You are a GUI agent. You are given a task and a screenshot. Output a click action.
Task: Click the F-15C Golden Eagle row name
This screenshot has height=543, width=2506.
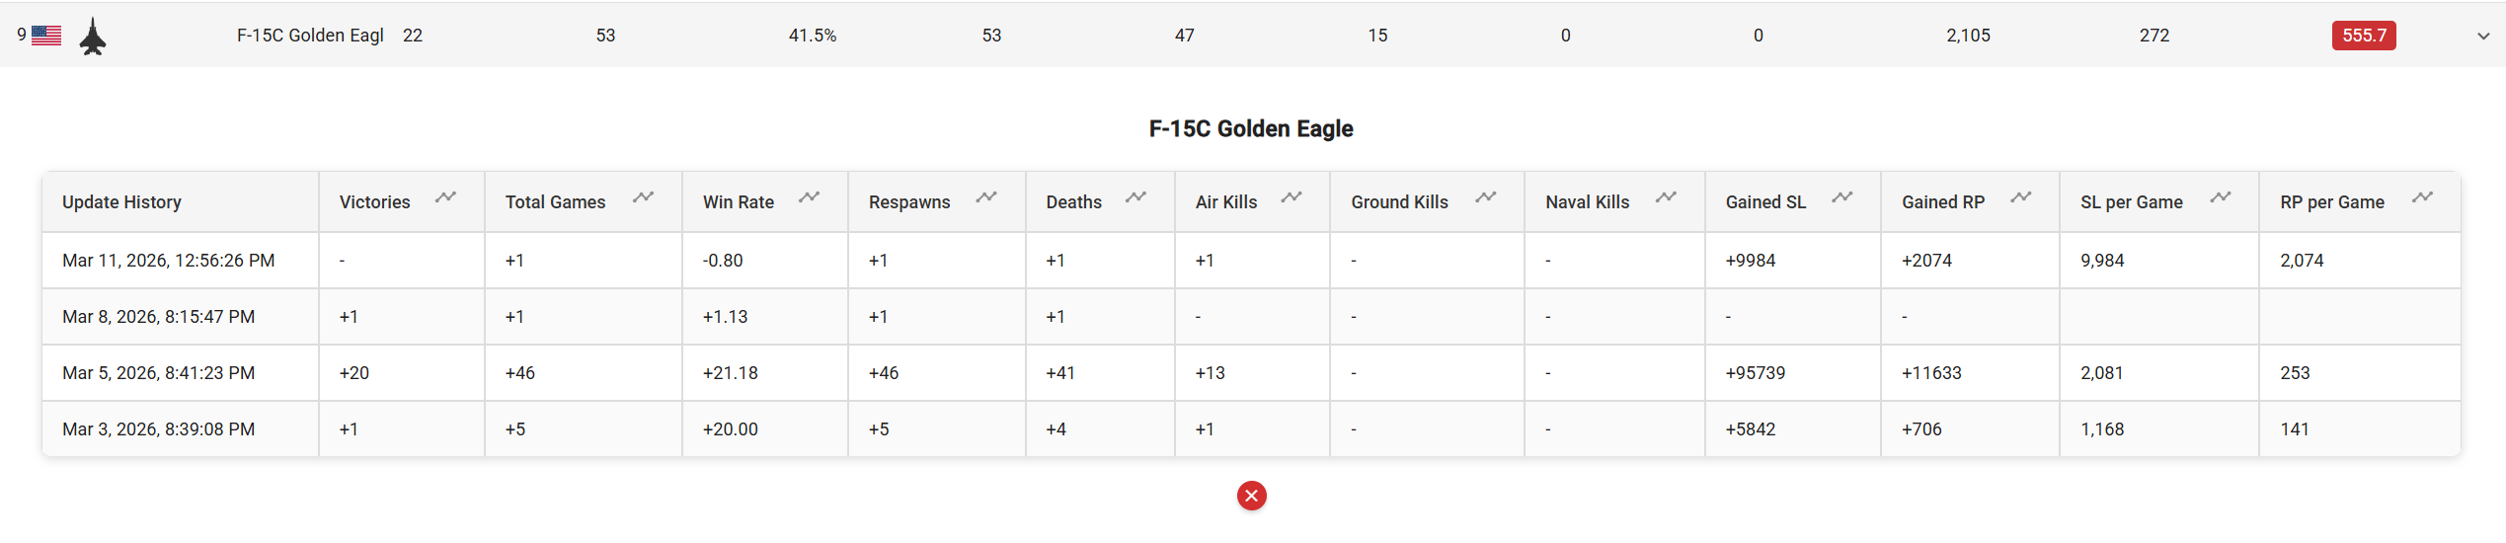[310, 36]
